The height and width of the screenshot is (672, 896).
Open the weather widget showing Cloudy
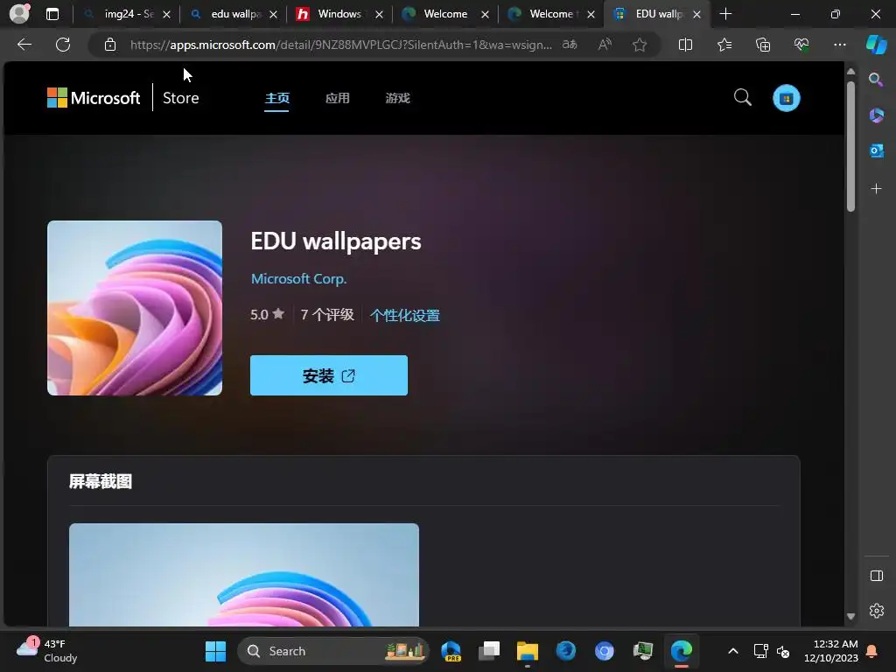click(47, 651)
